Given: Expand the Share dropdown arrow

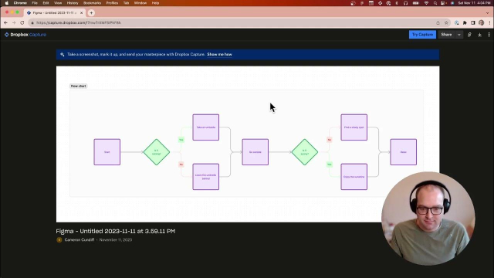Looking at the screenshot, I should click(x=459, y=35).
